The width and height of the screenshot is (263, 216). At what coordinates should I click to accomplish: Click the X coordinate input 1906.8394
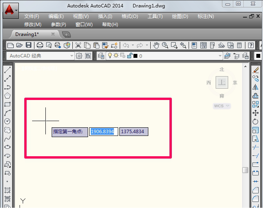[103, 132]
